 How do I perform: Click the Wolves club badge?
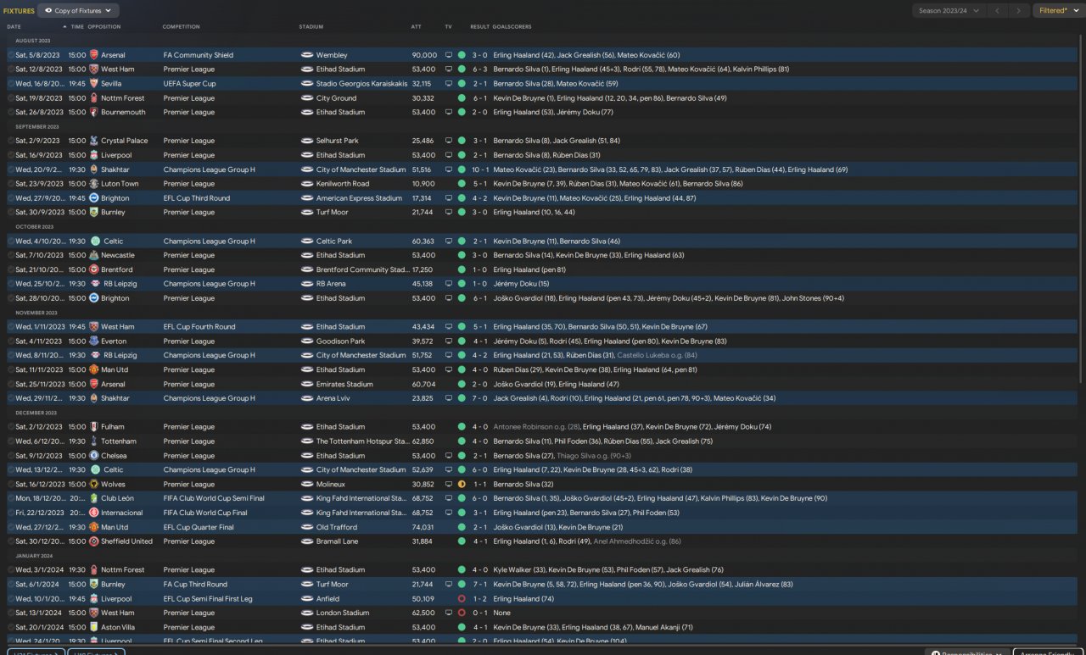(x=94, y=485)
